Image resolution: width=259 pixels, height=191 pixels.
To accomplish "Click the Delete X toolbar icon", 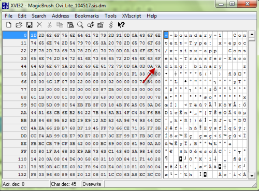I will 39,25.
